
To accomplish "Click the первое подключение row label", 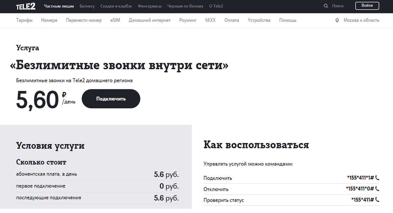I will coord(41,186).
